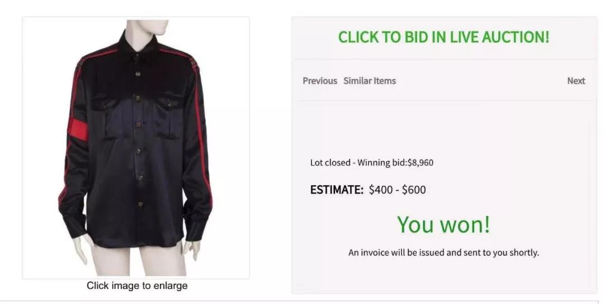Click the invoice will be issued notice
This screenshot has width=604, height=304.
click(x=443, y=252)
